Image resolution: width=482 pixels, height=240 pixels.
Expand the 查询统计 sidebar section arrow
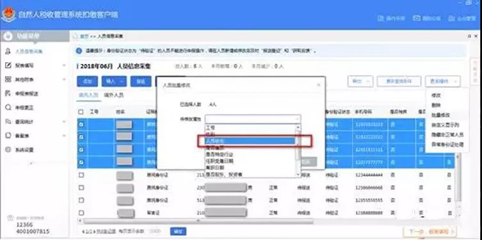point(64,122)
